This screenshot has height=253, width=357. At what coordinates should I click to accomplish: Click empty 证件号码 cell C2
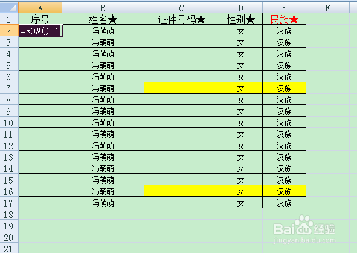point(181,30)
